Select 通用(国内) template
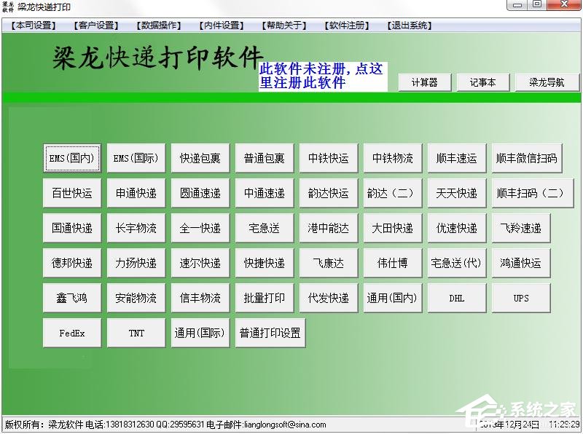This screenshot has width=583, height=434. click(x=393, y=298)
